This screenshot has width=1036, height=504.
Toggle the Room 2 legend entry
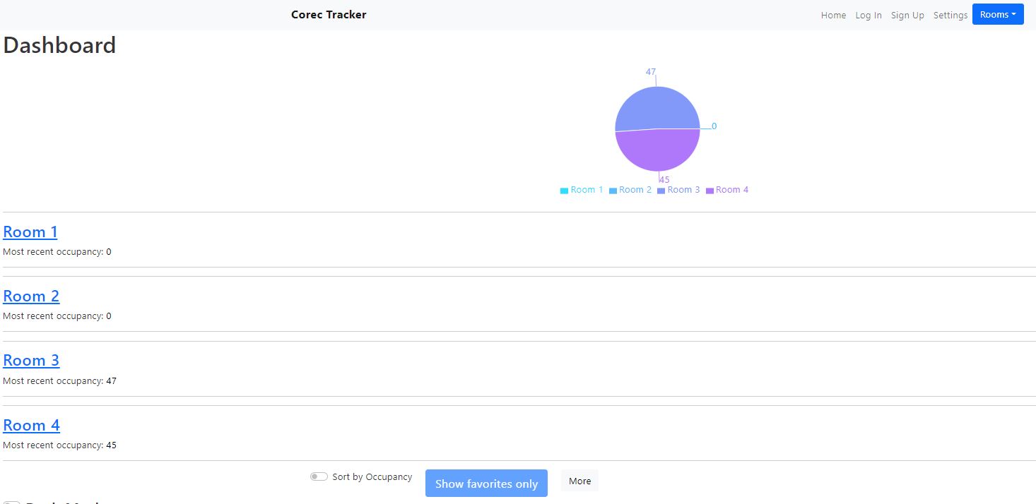(630, 189)
